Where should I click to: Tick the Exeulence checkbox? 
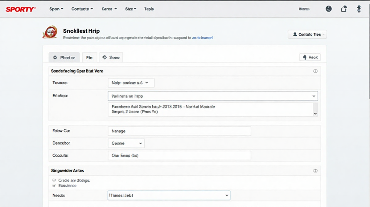coord(54,186)
